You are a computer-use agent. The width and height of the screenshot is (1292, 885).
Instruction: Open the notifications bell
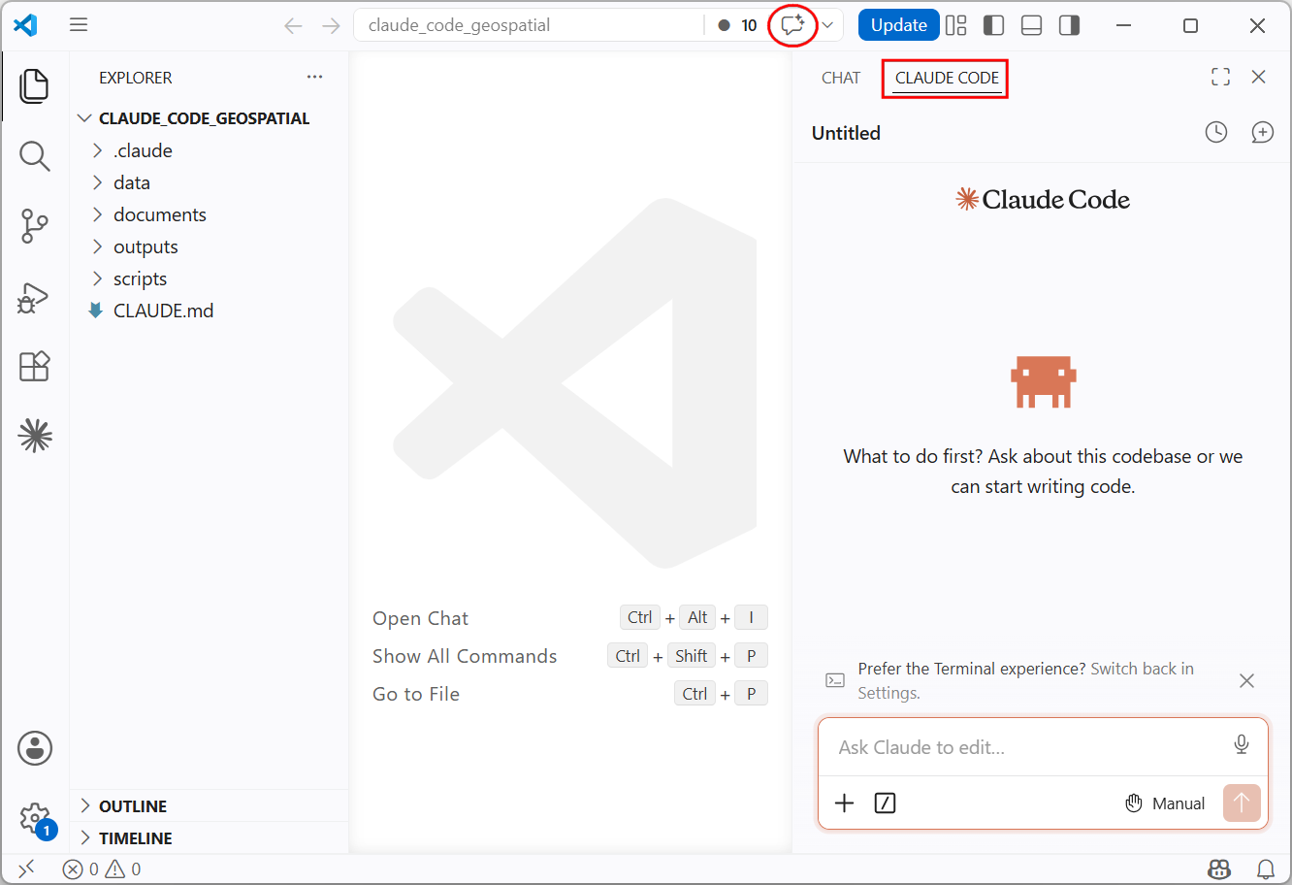(x=1266, y=869)
